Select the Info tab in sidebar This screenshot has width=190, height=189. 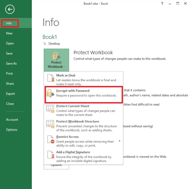coord(9,23)
